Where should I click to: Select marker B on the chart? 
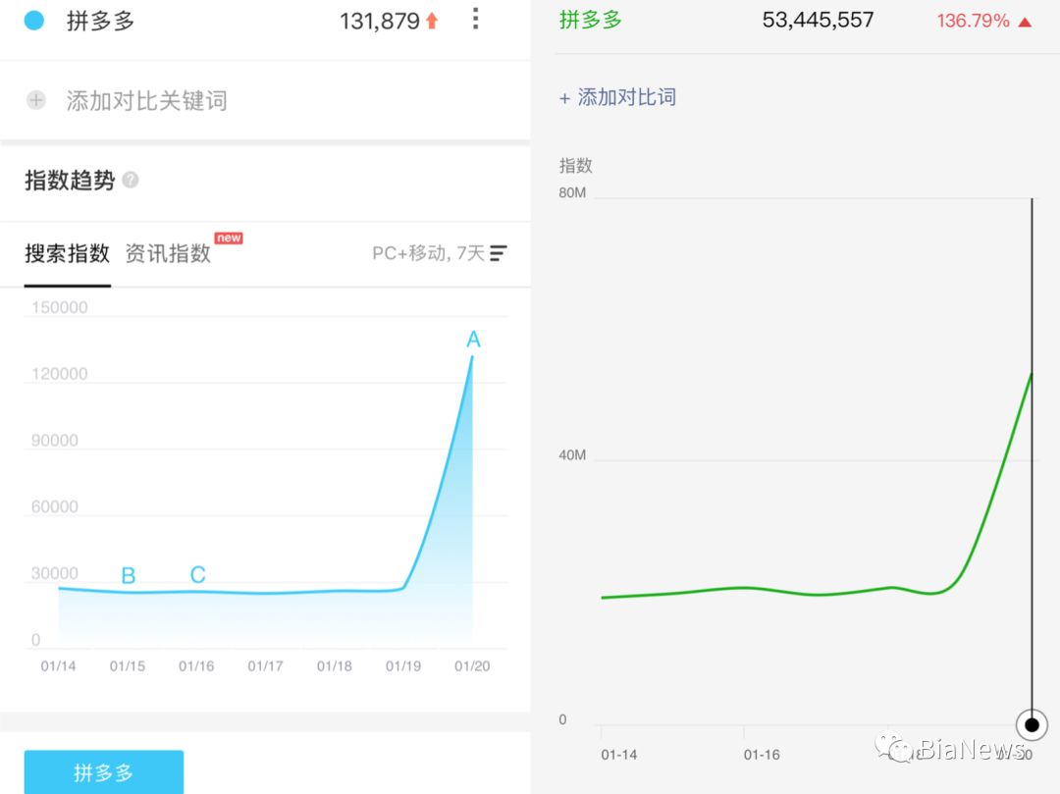point(128,576)
